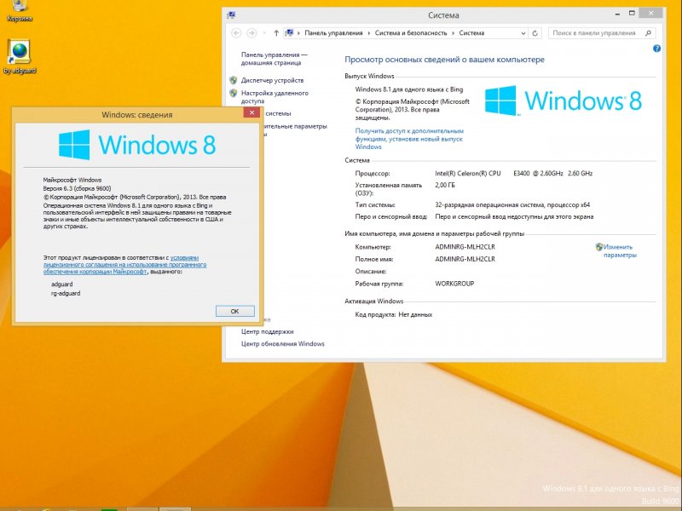
Task: Go up one level with the up arrow
Action: (x=276, y=33)
